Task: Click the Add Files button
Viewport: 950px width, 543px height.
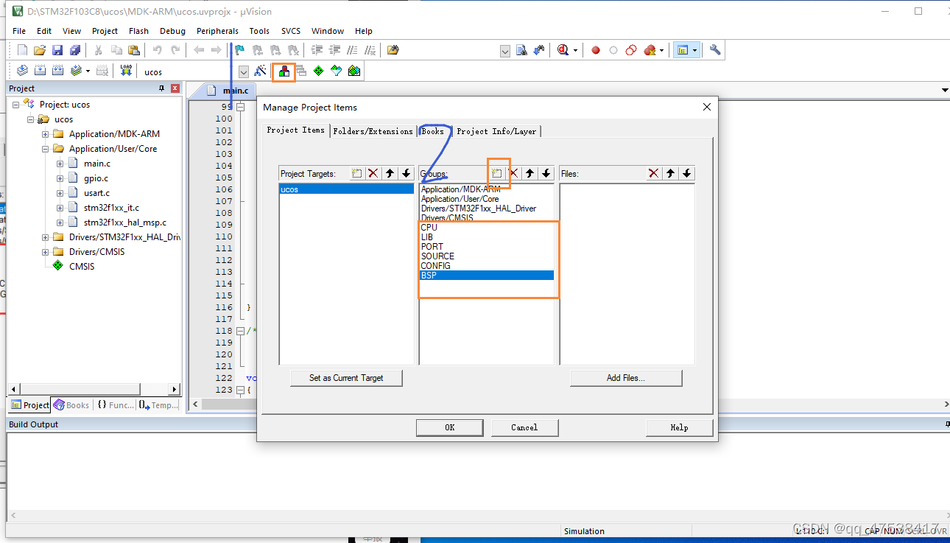Action: tap(626, 377)
